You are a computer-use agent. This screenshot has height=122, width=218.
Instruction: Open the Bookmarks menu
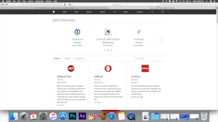point(40,1)
